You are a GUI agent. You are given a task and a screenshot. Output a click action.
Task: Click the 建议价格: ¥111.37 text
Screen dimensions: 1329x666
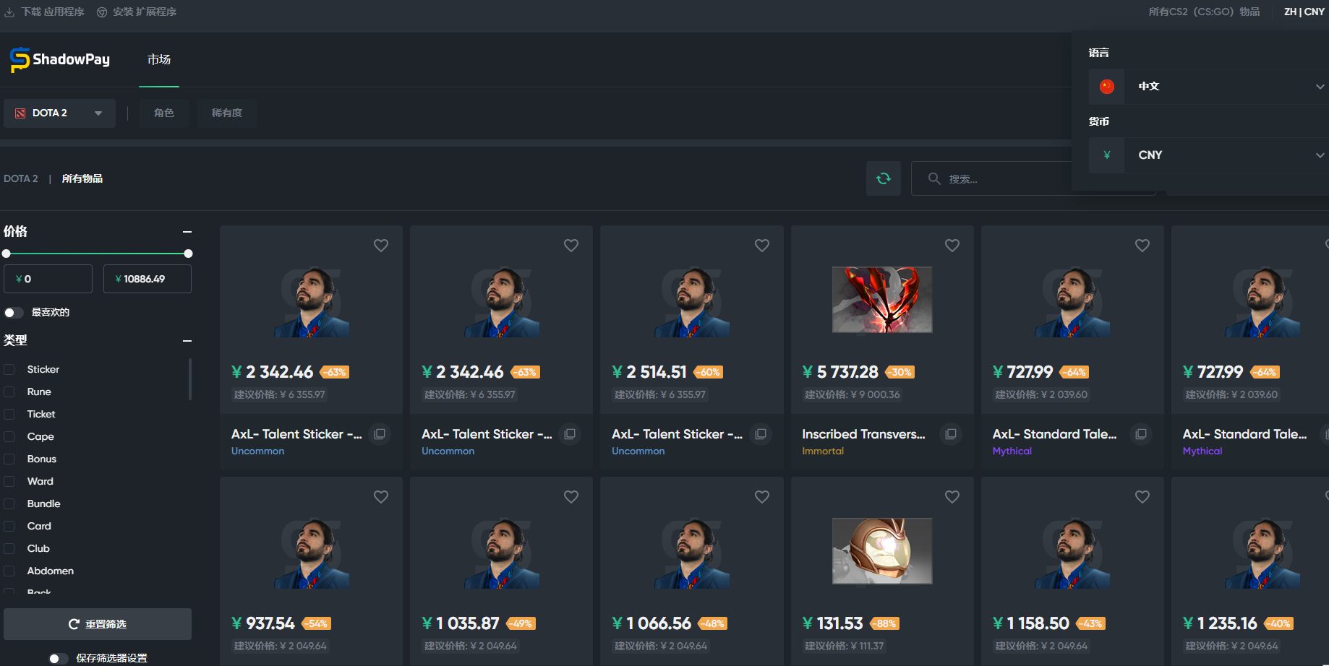point(845,646)
